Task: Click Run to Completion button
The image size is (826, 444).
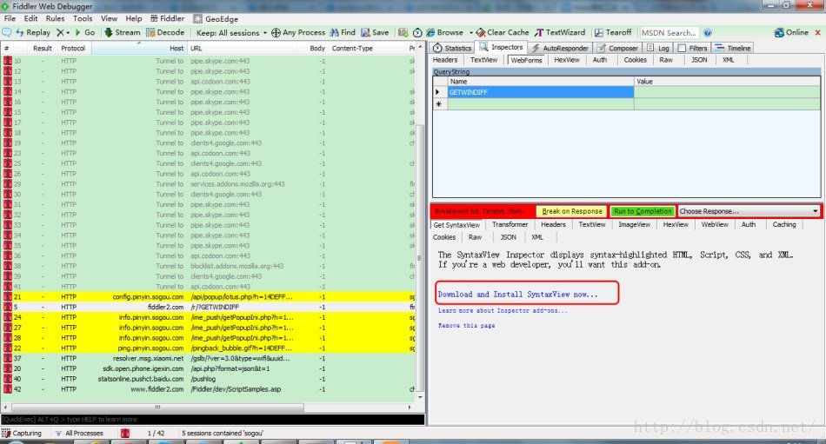Action: tap(643, 211)
